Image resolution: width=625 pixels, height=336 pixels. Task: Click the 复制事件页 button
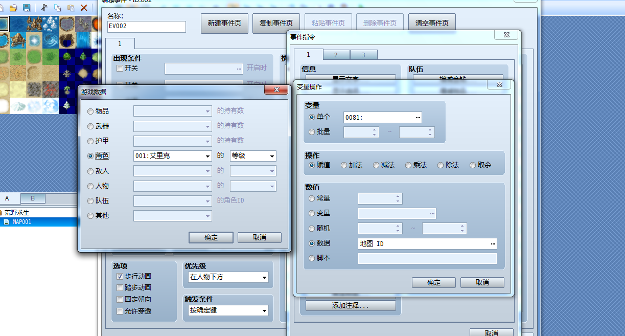[x=276, y=23]
